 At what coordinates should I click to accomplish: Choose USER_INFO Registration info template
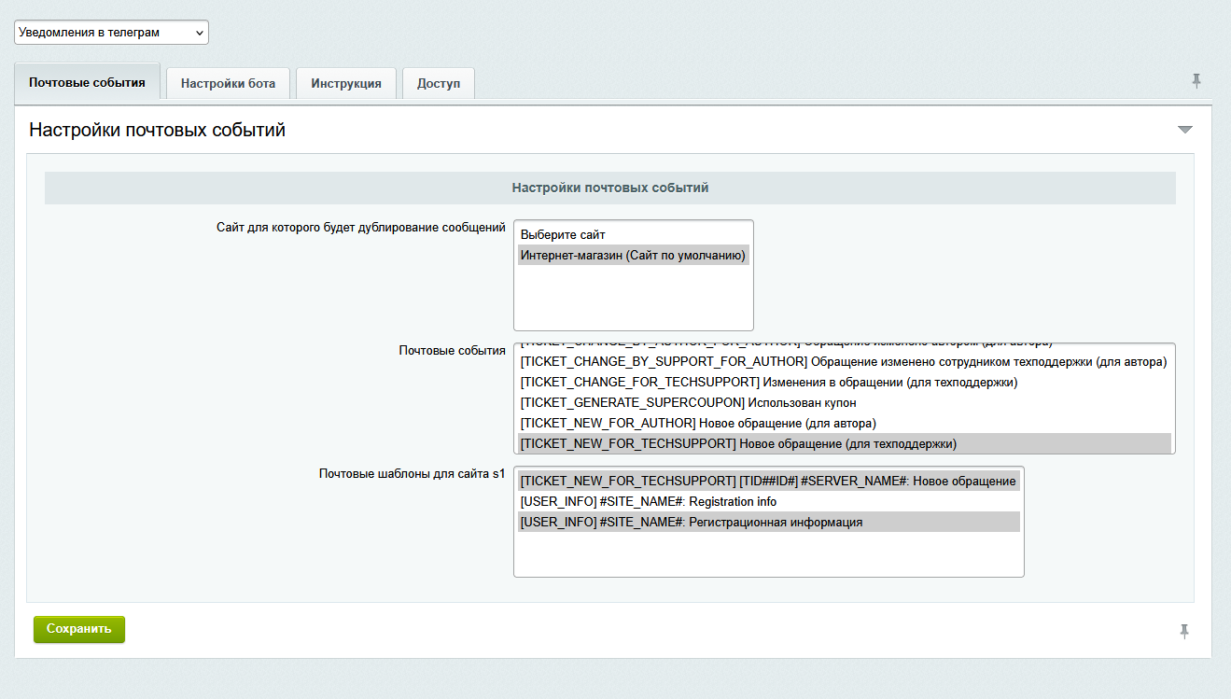(648, 501)
